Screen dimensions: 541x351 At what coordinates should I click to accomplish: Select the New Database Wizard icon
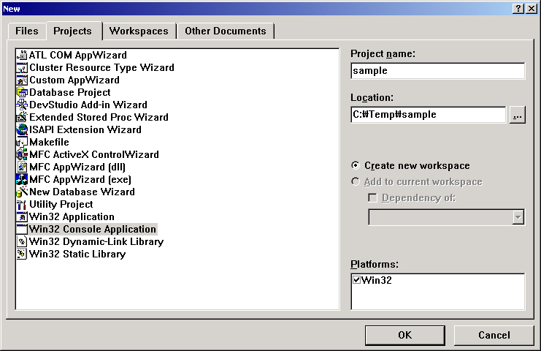(22, 192)
